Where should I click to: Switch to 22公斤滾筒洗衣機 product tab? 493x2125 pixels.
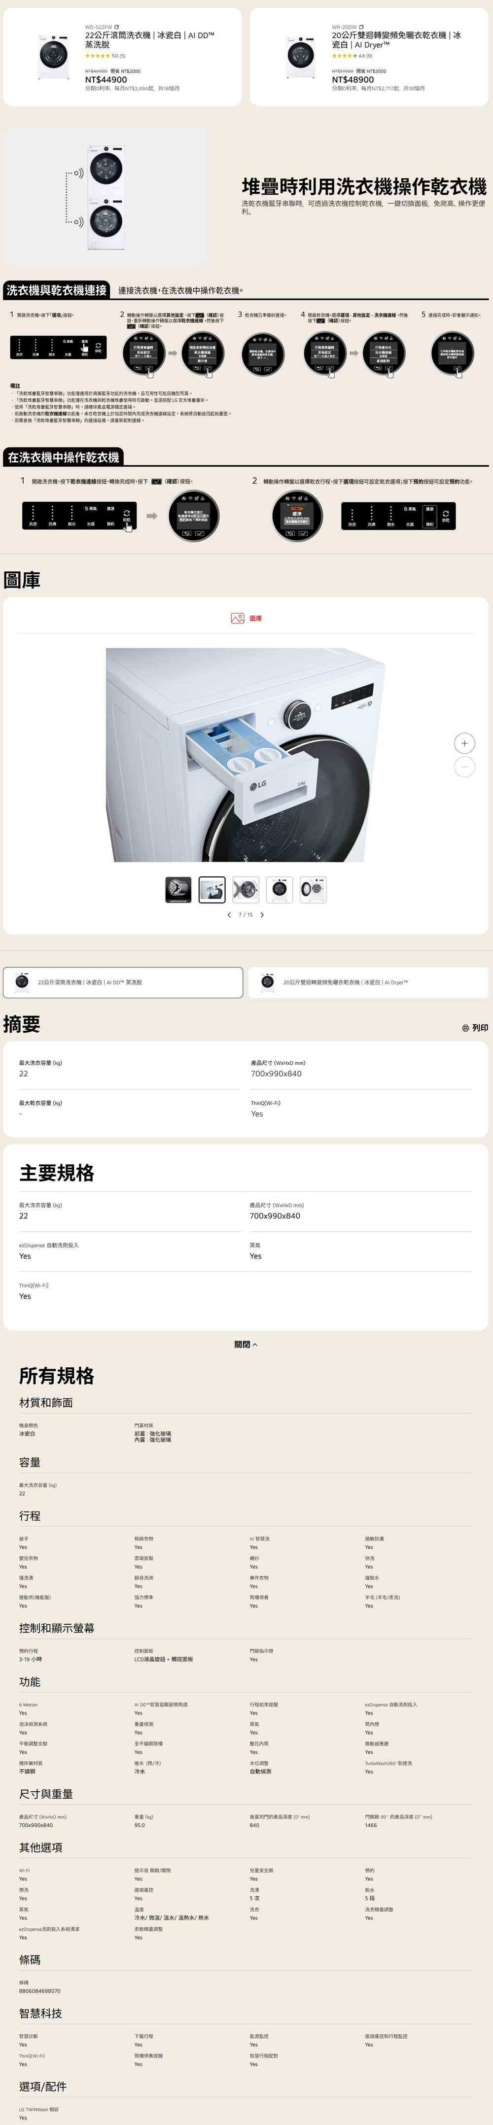[123, 982]
